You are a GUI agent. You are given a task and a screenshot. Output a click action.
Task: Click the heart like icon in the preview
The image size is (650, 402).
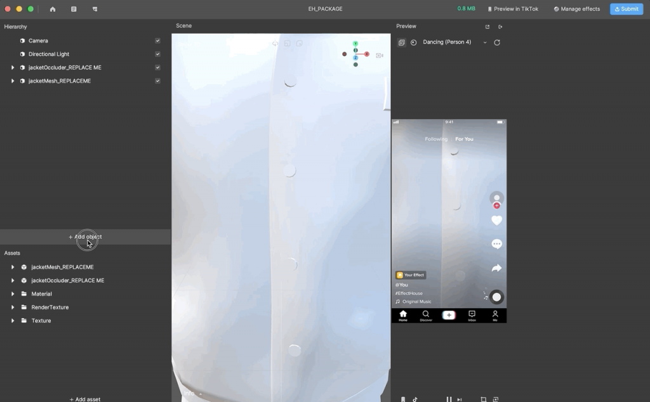pyautogui.click(x=496, y=220)
